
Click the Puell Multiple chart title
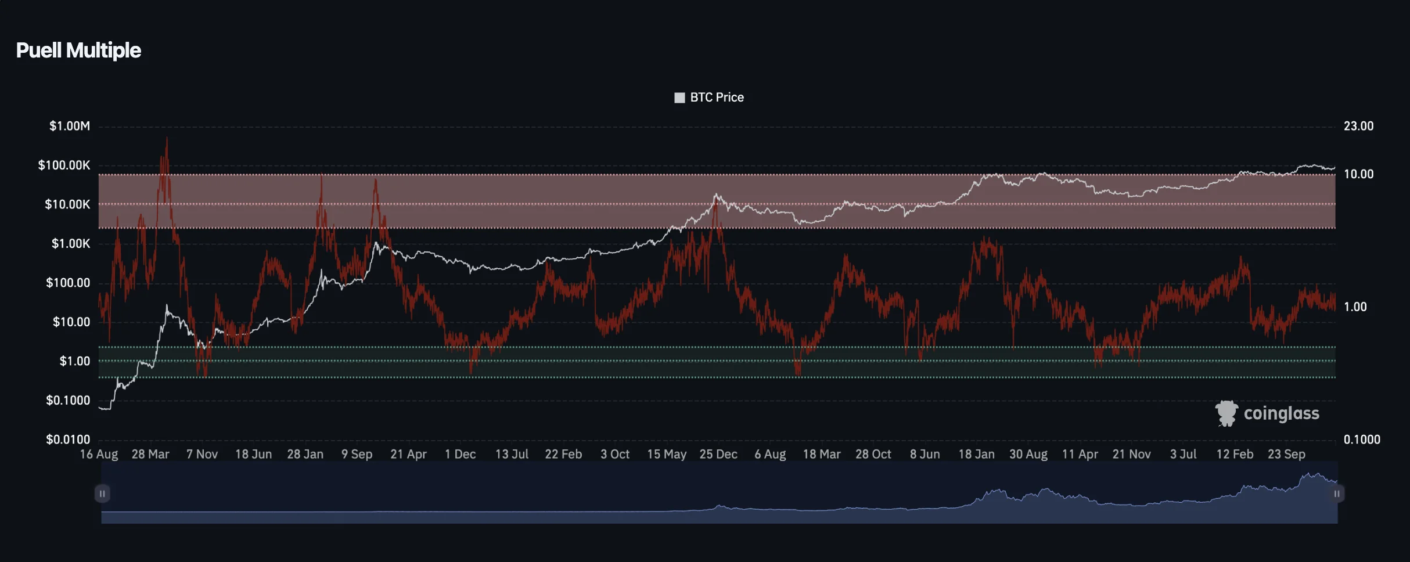click(78, 51)
